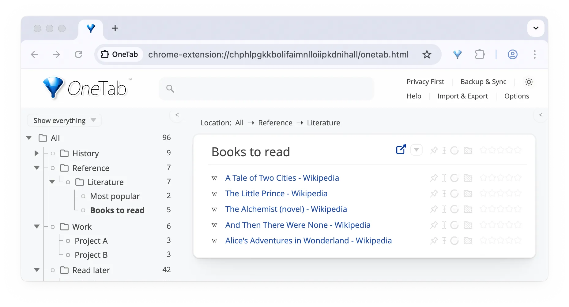Open Chrome Extensions puzzle-piece menu
This screenshot has width=569, height=307.
point(480,54)
